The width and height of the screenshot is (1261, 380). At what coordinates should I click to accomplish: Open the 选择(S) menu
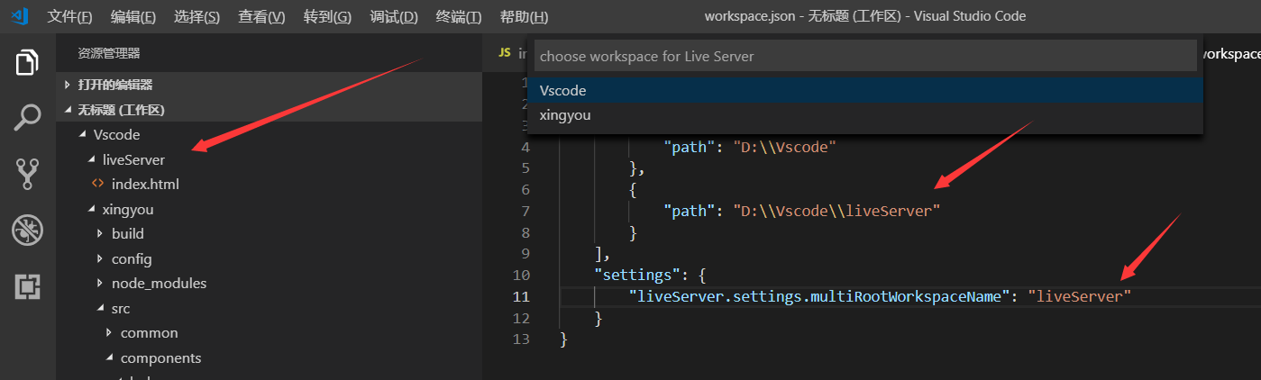coord(196,16)
